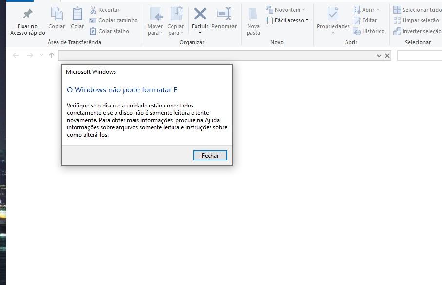The image size is (442, 285).
Task: Open the recent locations chevron
Action: [x=42, y=55]
